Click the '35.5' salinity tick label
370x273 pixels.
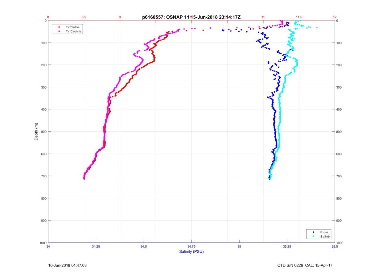[335, 246]
